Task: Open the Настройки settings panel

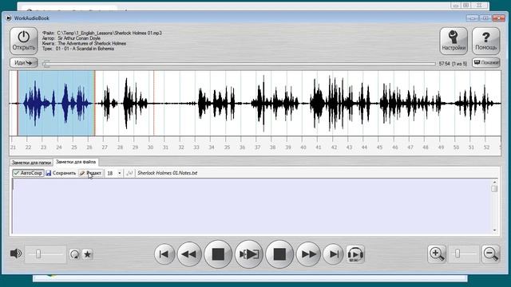Action: click(x=453, y=41)
